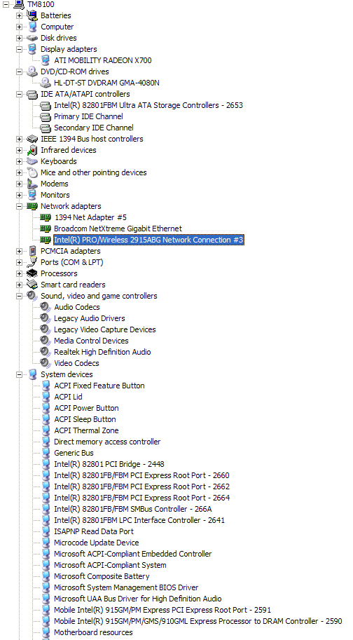Click the System devices category icon
The height and width of the screenshot is (640, 353).
point(32,375)
